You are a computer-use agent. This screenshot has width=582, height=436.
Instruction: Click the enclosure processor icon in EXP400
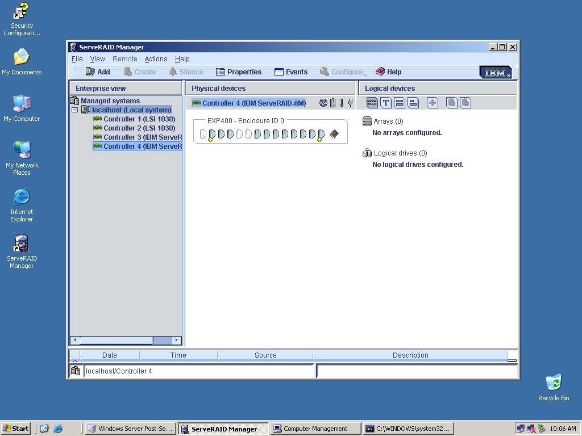tap(334, 134)
